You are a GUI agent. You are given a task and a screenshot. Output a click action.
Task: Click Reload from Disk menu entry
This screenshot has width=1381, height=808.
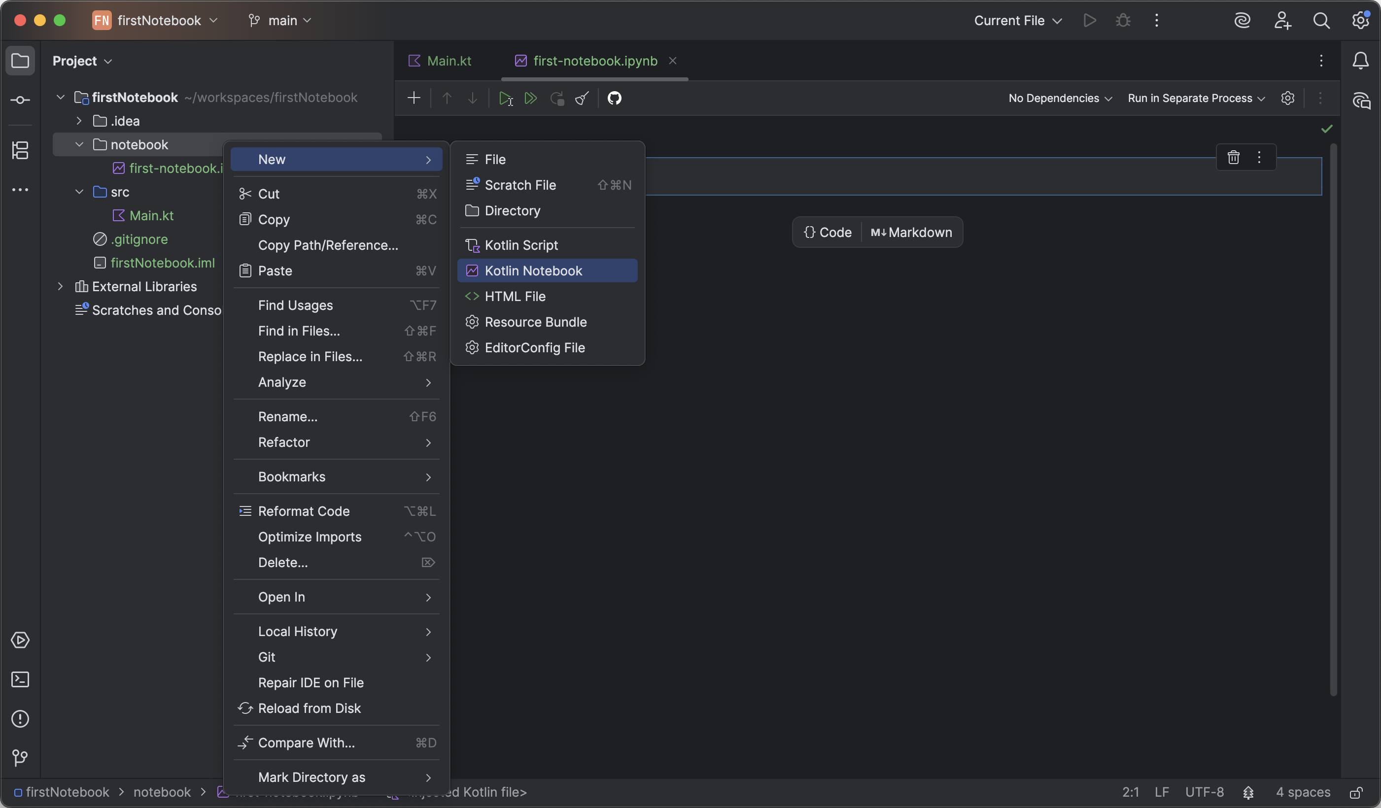337,708
